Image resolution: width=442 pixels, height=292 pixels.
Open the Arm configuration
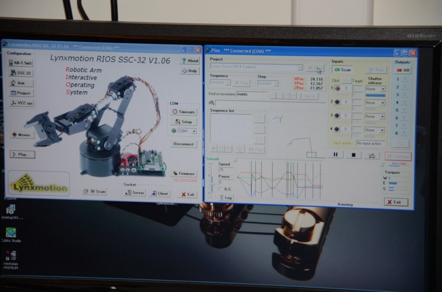pyautogui.click(x=21, y=83)
